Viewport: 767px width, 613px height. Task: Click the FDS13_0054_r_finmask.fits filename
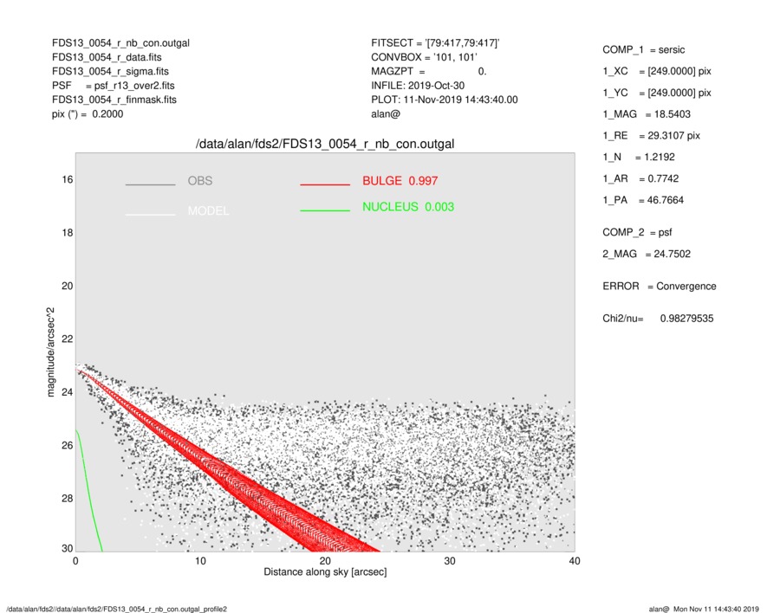tap(114, 100)
